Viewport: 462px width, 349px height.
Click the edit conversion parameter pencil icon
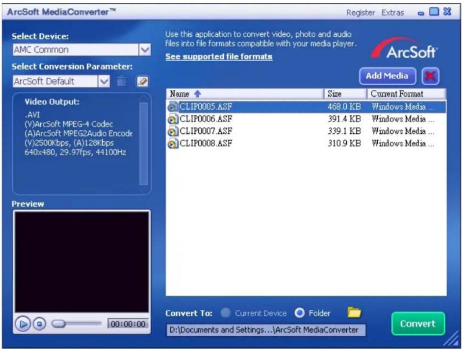click(143, 82)
